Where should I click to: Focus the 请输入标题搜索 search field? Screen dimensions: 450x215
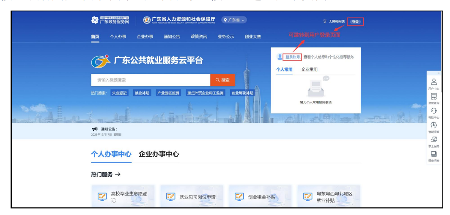point(150,80)
